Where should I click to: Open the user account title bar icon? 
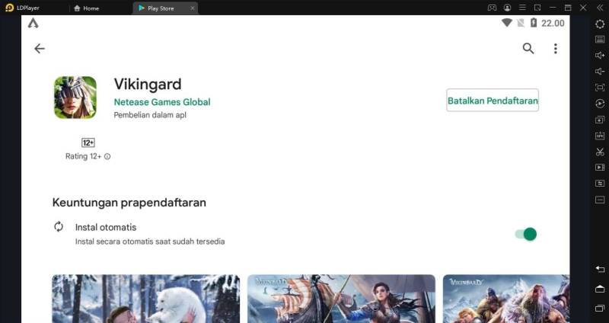507,8
